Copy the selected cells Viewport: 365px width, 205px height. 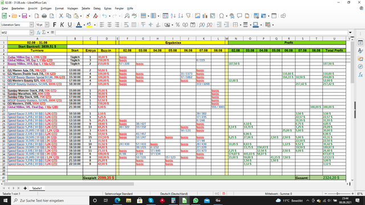[68, 16]
